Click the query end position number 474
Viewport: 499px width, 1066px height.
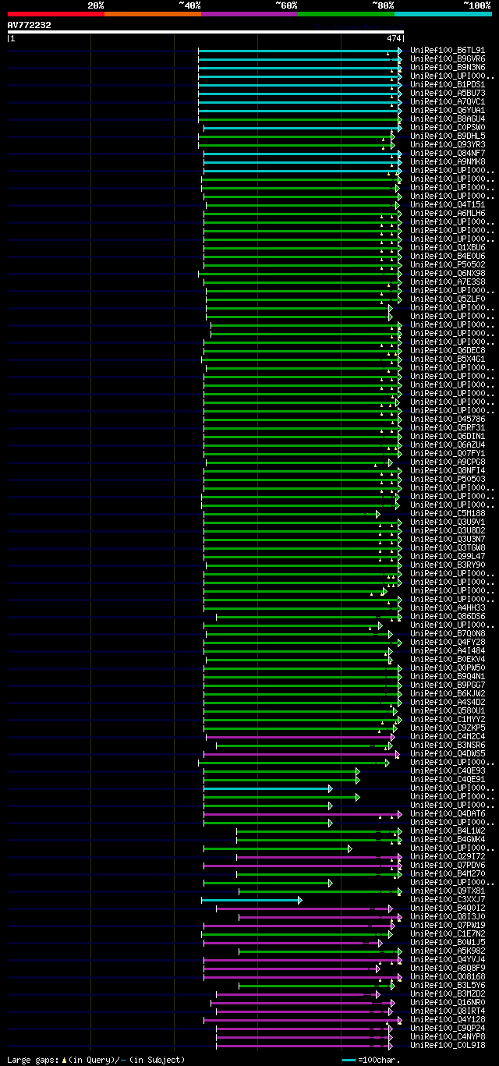[x=393, y=38]
